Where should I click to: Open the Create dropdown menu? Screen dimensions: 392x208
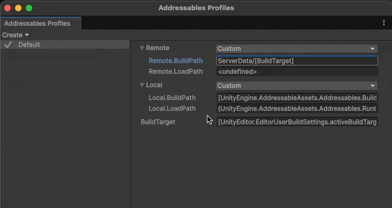point(15,35)
